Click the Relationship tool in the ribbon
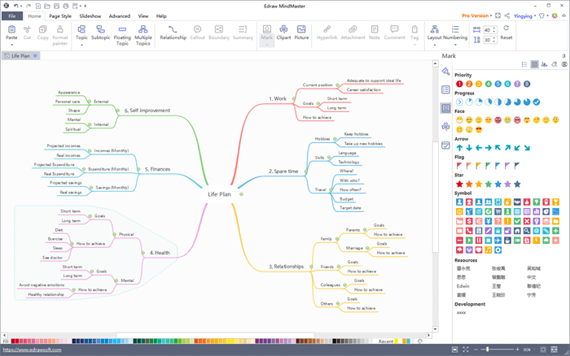 [x=172, y=32]
